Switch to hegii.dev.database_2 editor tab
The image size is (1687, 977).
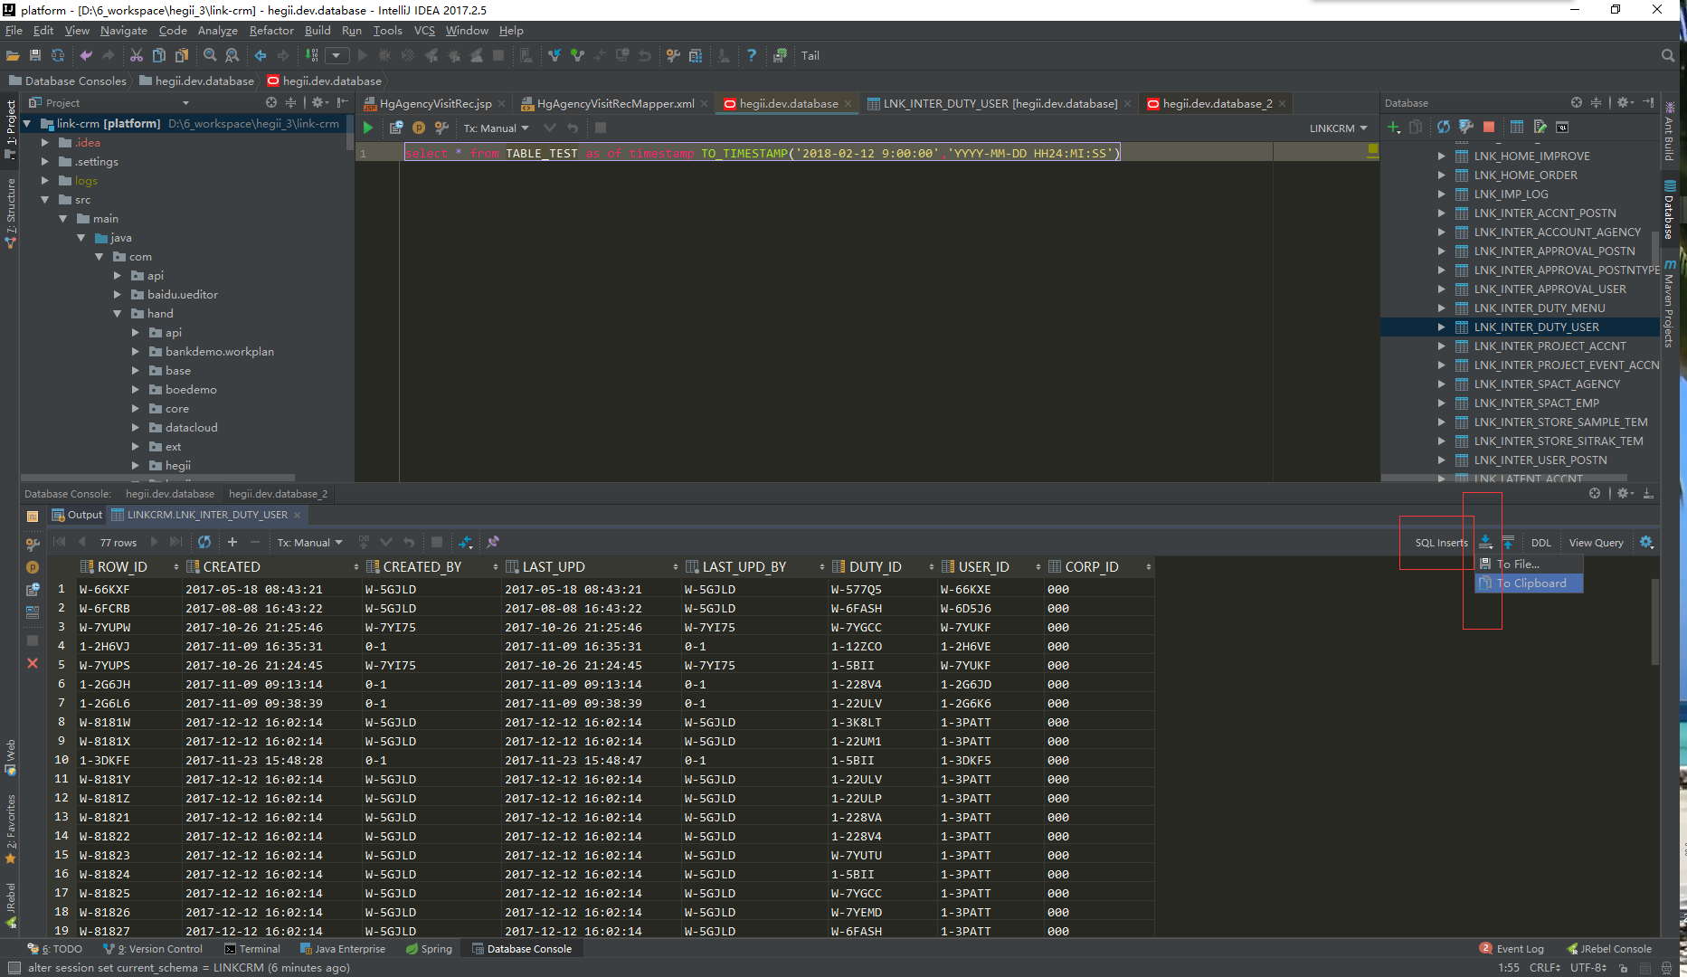pyautogui.click(x=1217, y=104)
